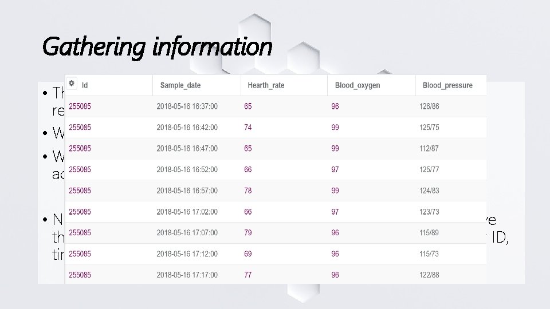This screenshot has height=309, width=550.
Task: Sort by the Blood_oxygen column header
Action: pyautogui.click(x=357, y=85)
